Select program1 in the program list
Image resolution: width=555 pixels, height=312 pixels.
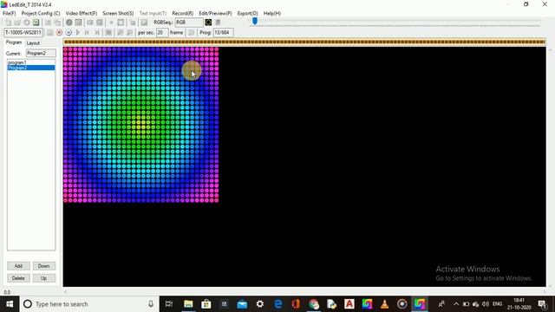31,62
